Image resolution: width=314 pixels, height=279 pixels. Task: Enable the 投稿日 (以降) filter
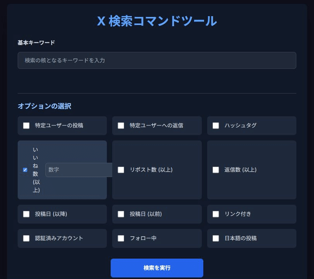tap(27, 214)
